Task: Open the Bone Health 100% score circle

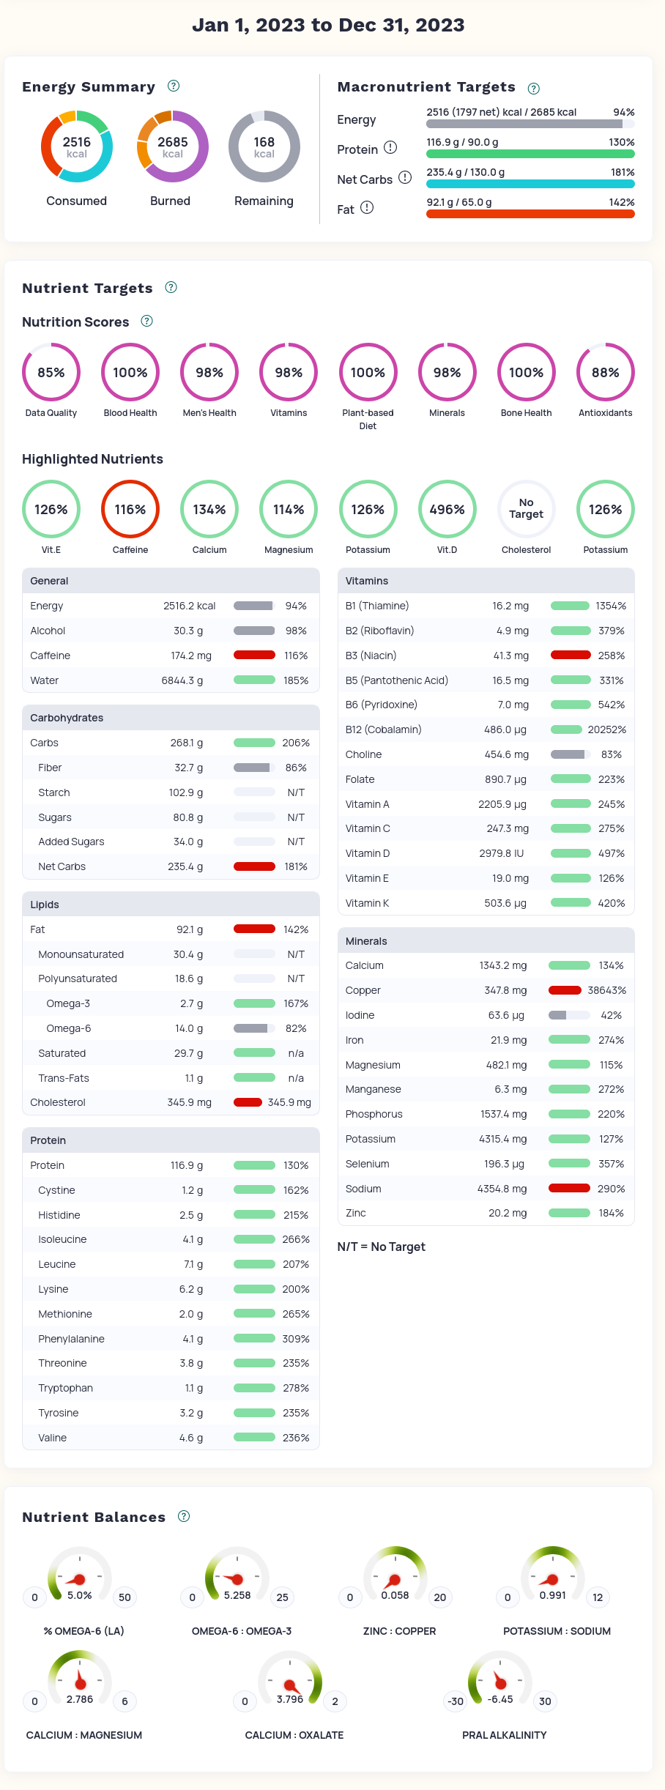Action: coord(527,372)
